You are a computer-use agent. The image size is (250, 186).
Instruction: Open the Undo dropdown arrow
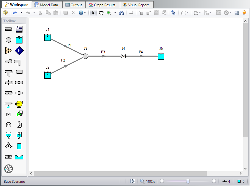point(21,13)
